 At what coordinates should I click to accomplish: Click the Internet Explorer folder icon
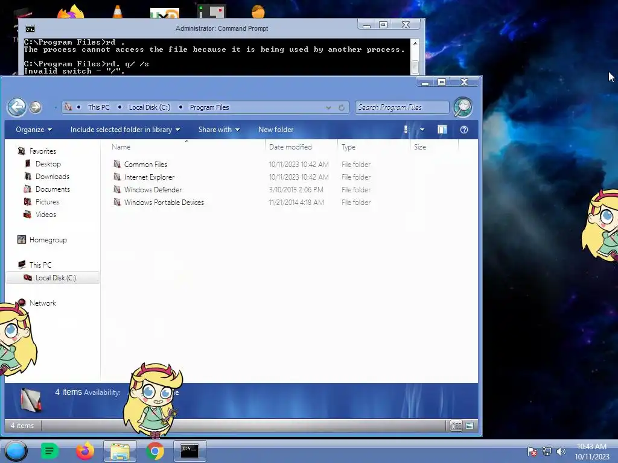tap(117, 177)
